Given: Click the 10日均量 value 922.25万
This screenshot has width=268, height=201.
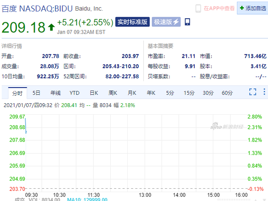Looking at the screenshot, I should click(x=48, y=76).
